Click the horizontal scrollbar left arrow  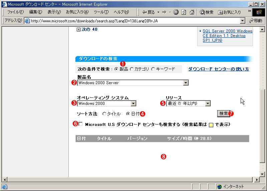click(x=5, y=180)
